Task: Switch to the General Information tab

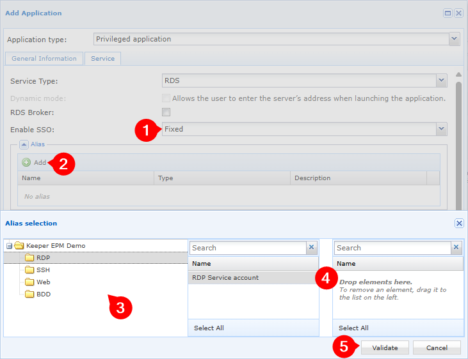Action: point(44,58)
